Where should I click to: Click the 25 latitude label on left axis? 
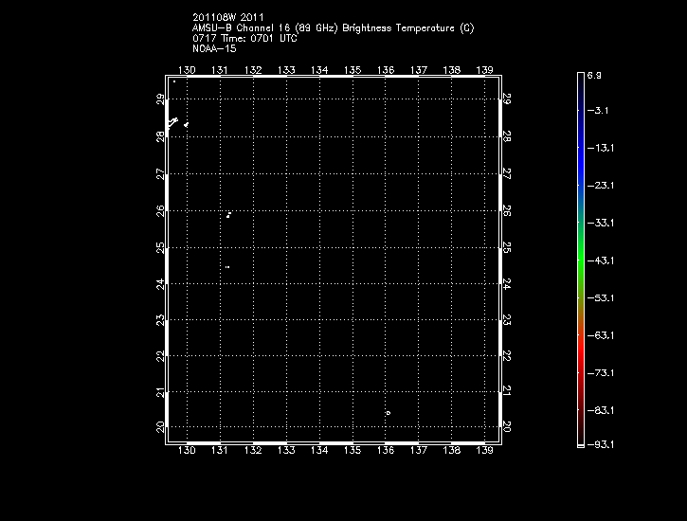coord(161,246)
